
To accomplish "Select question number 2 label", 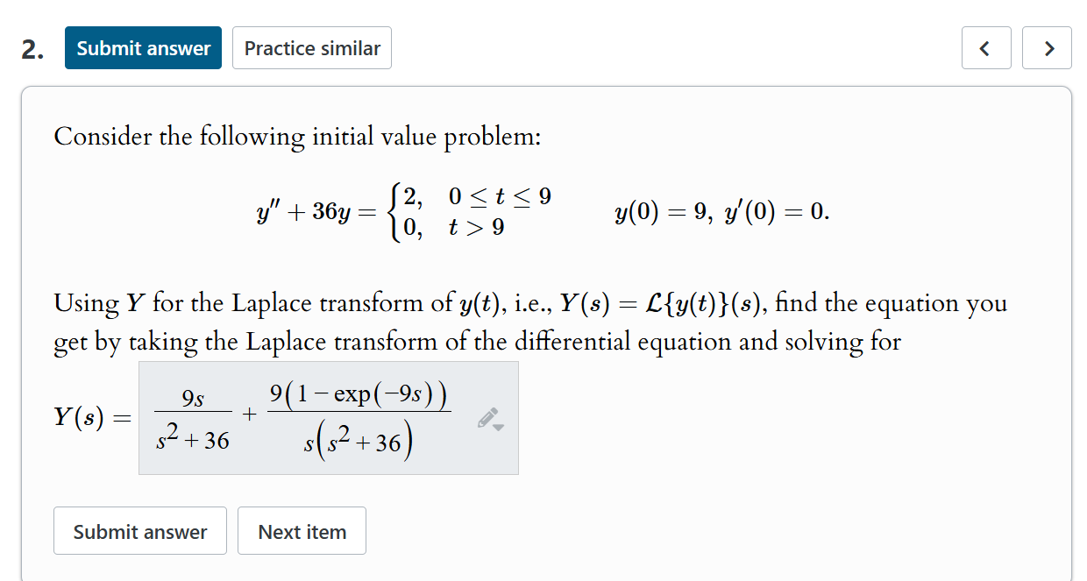I will point(30,47).
